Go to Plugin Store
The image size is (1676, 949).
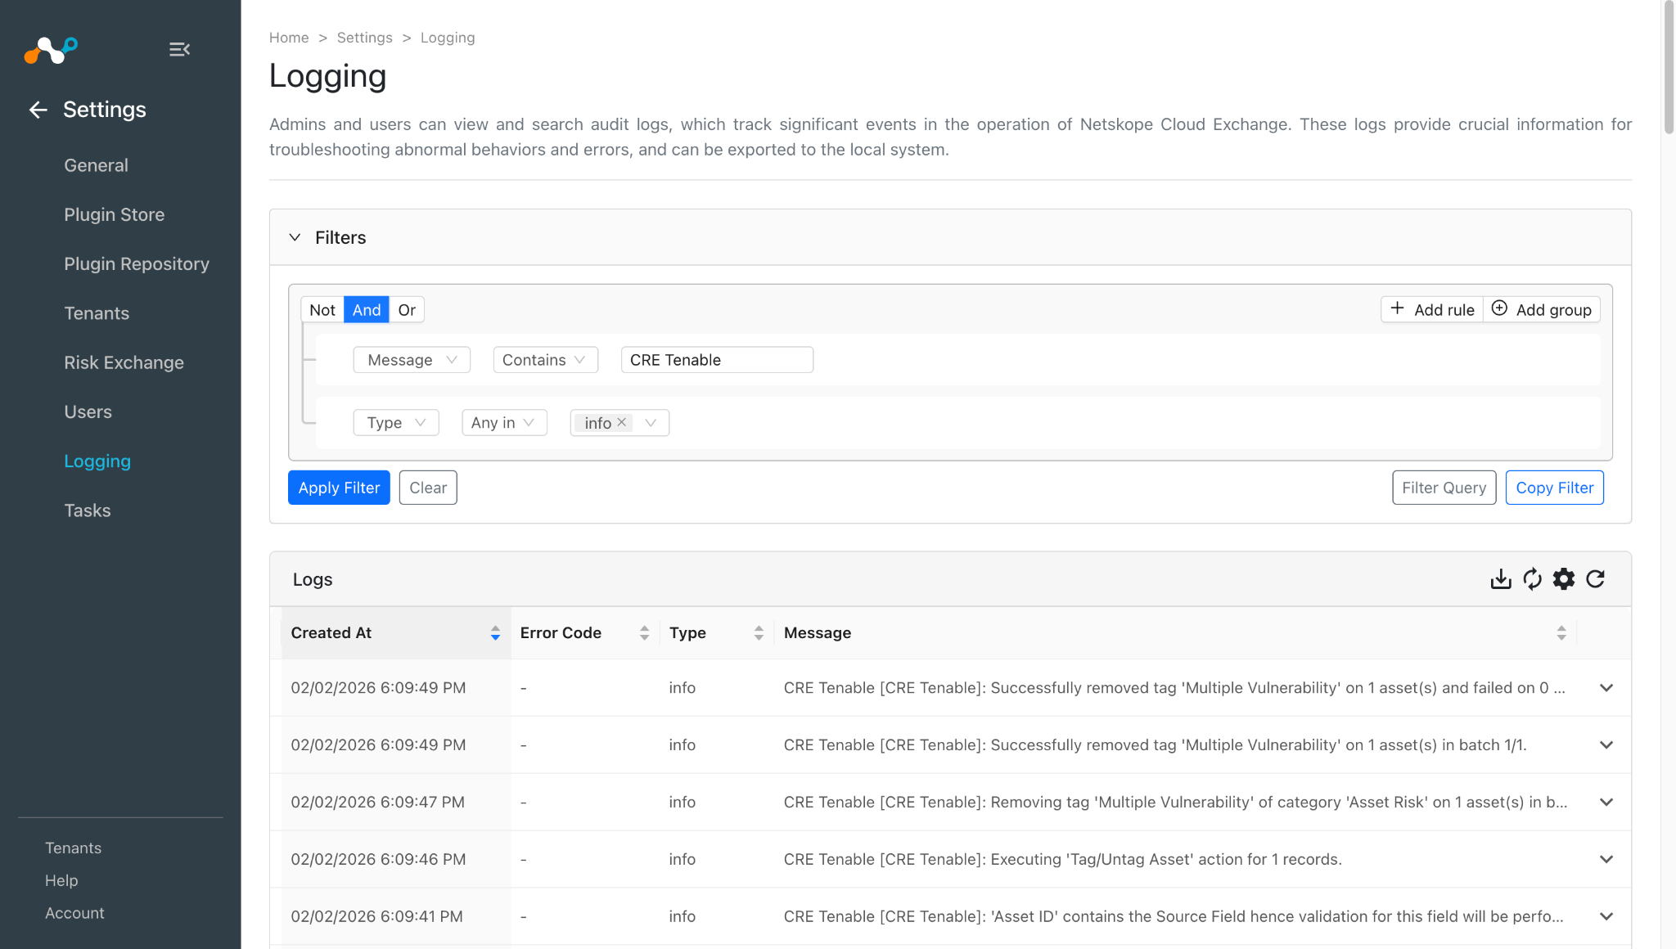coord(114,214)
